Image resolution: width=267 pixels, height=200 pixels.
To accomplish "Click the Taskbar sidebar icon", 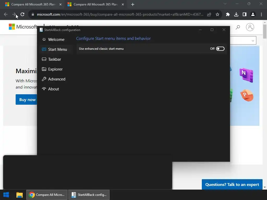I will 44,59.
